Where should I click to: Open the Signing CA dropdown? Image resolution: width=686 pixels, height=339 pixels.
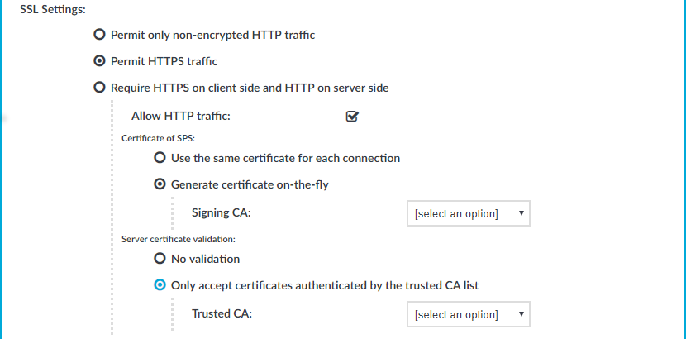[x=469, y=213]
